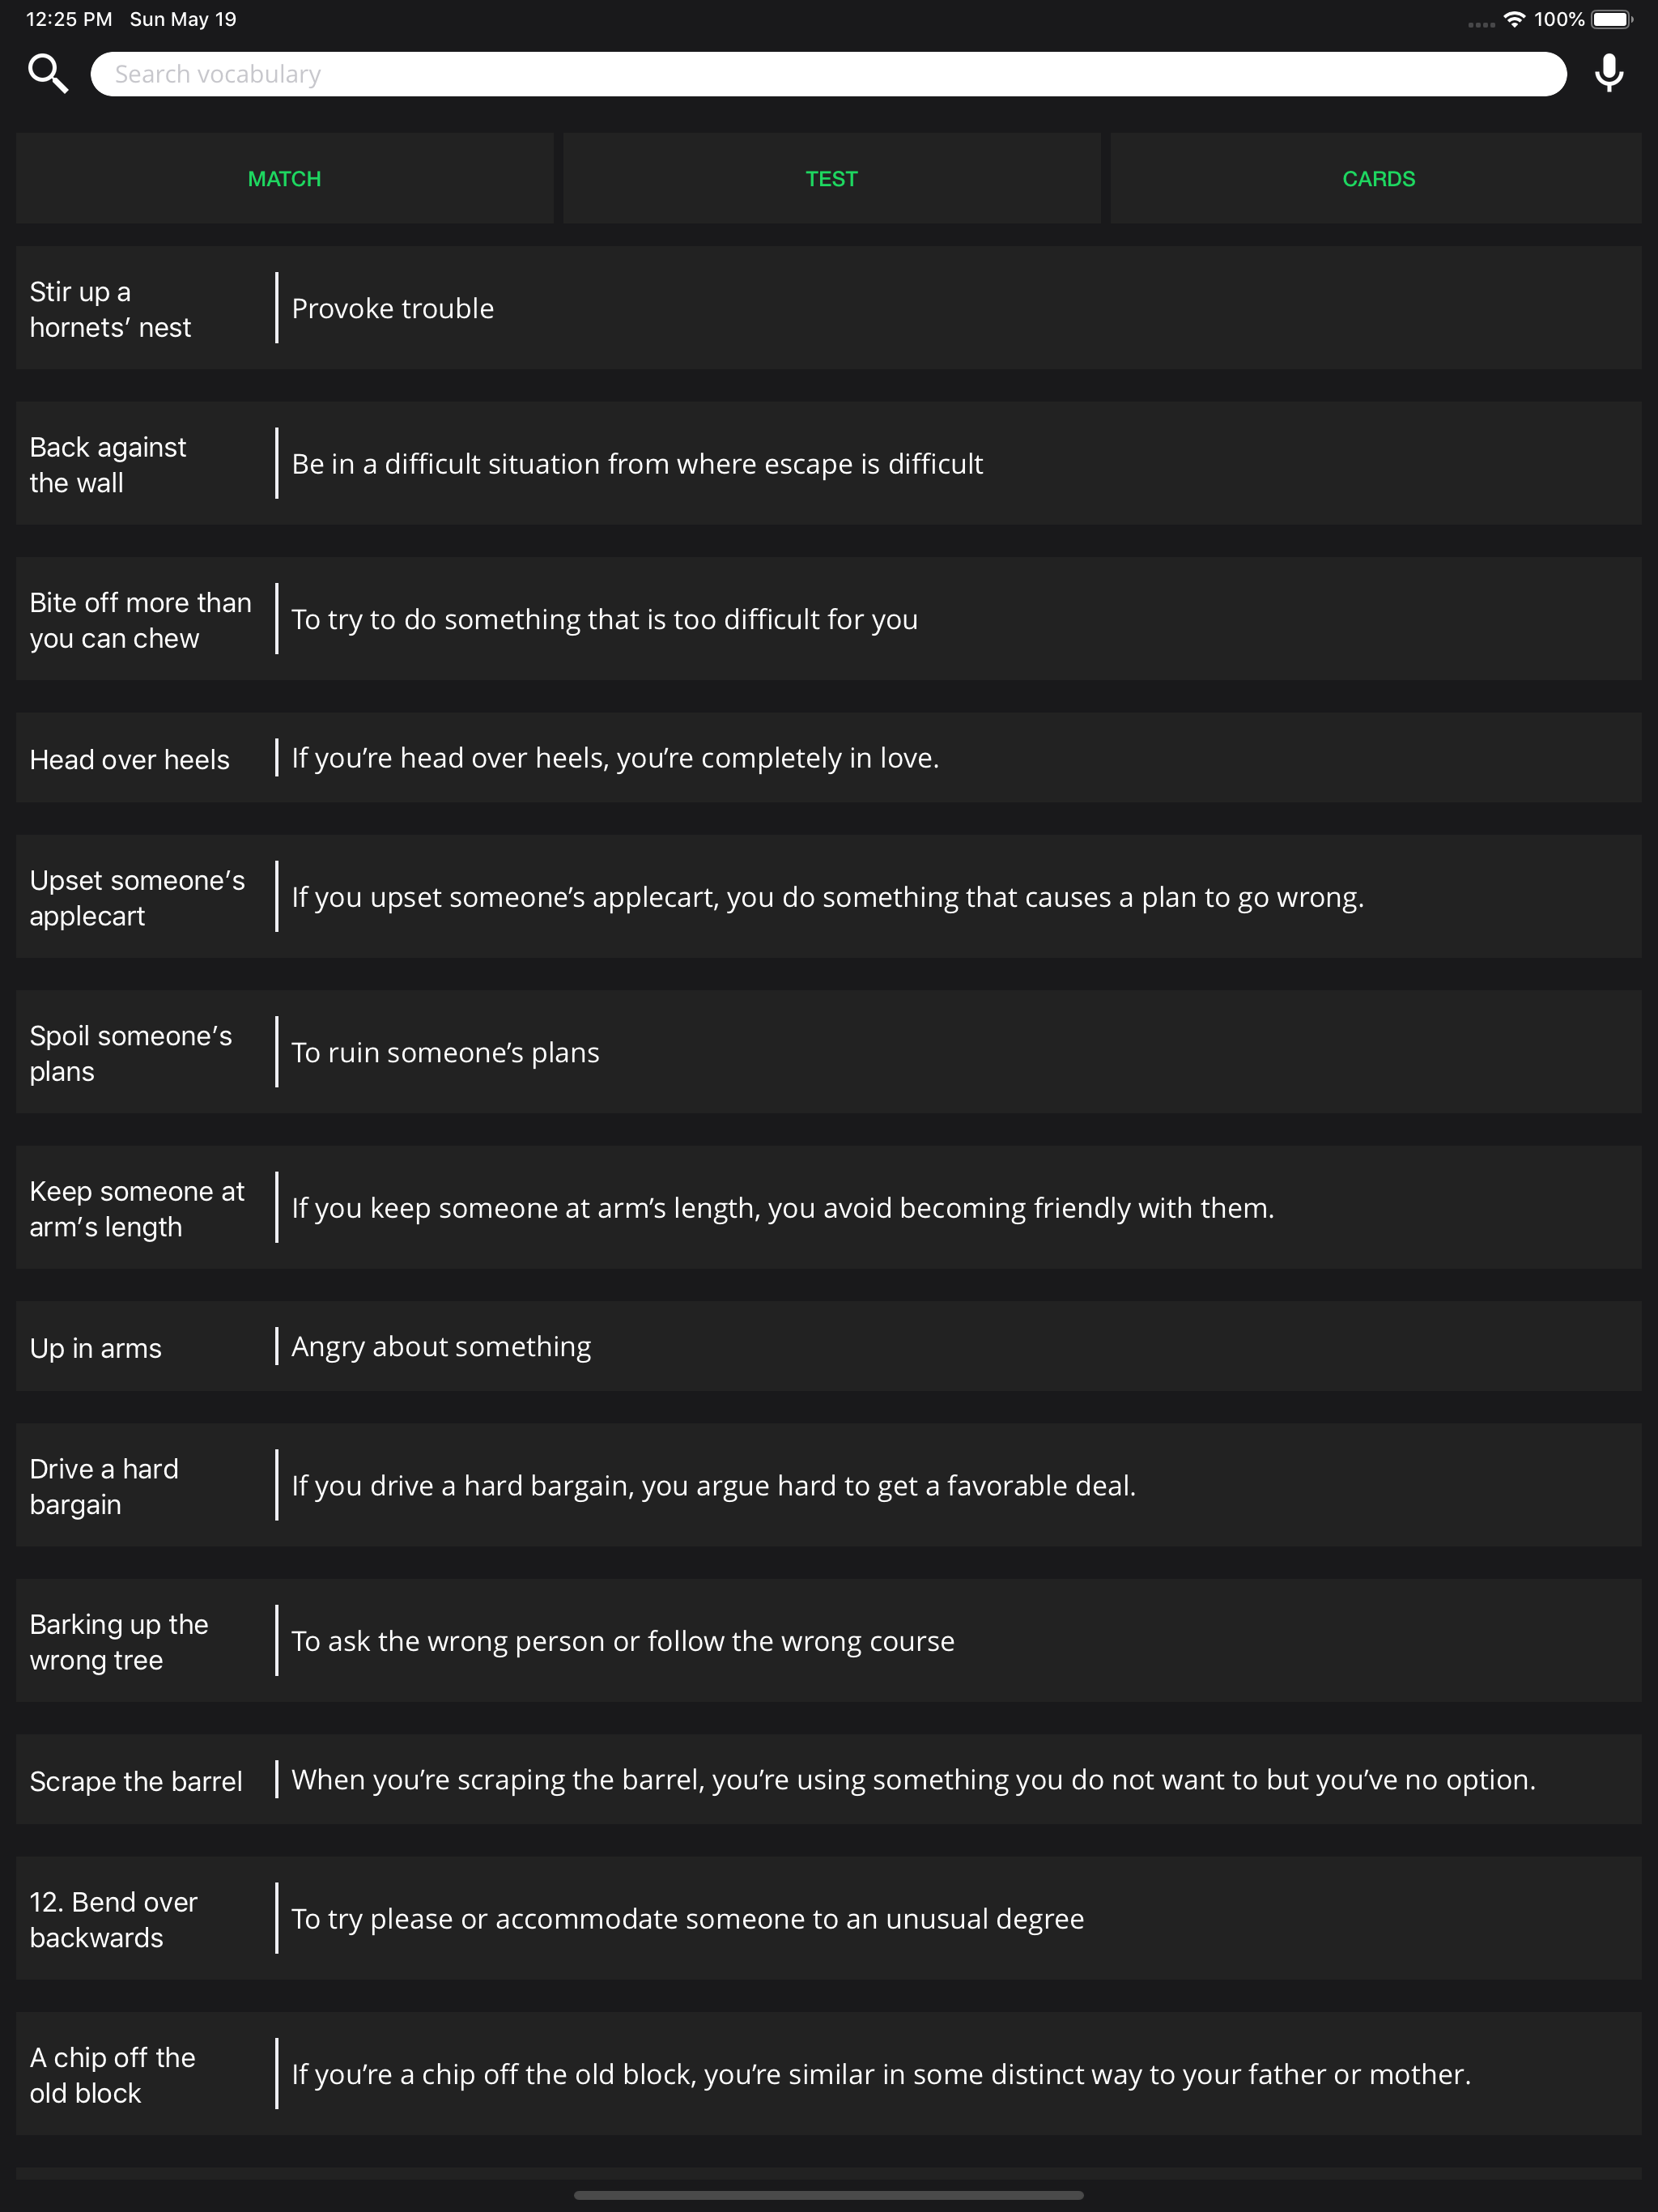Tap 'A chip off the old block' entry
The height and width of the screenshot is (2212, 1658).
click(x=828, y=2074)
